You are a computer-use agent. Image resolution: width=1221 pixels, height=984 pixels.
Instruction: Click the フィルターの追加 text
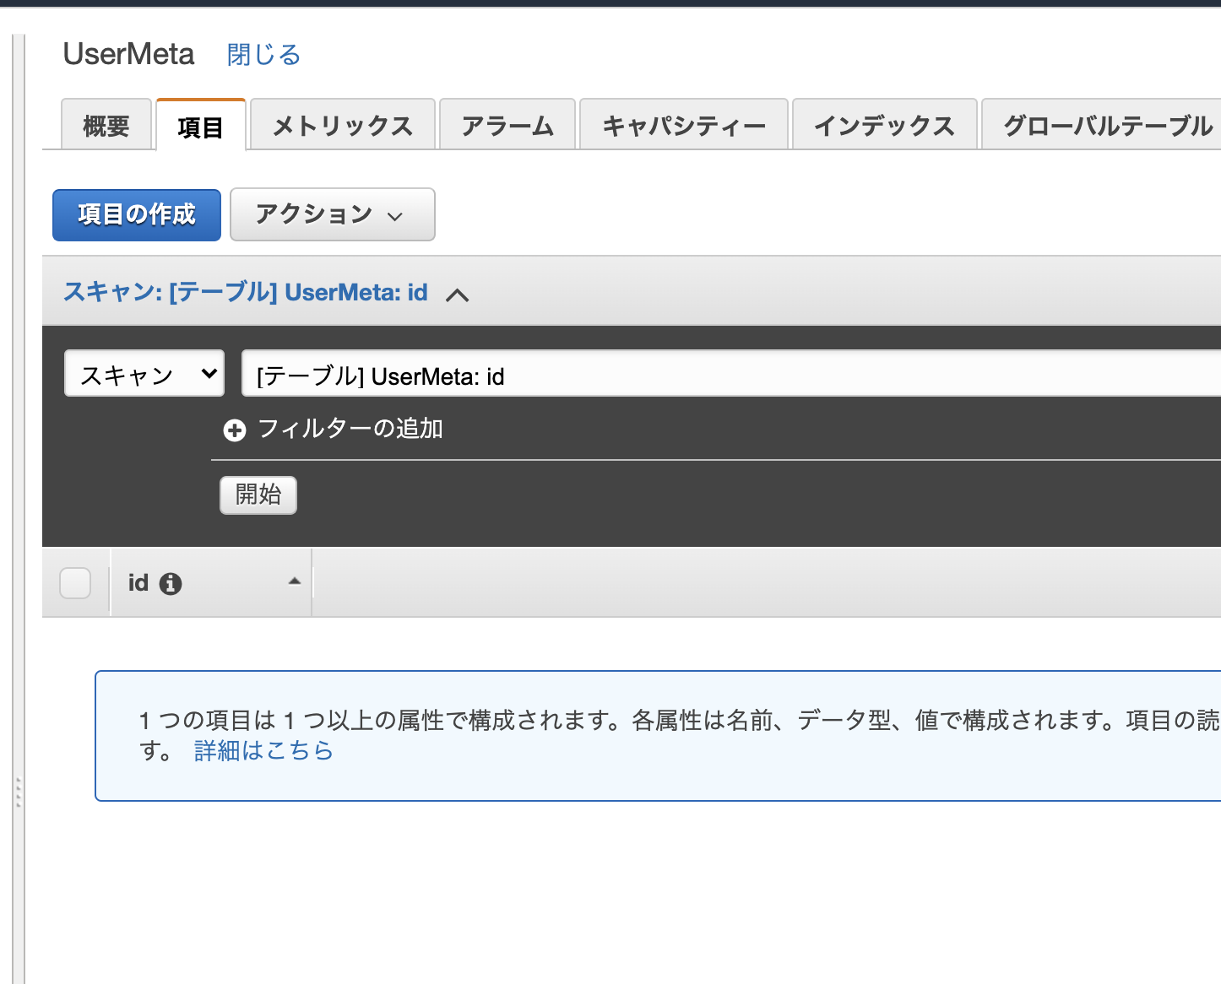pos(355,429)
